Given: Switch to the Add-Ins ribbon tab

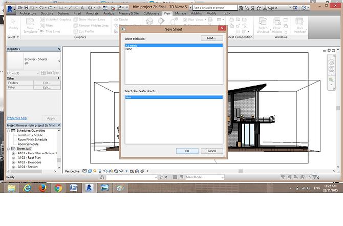Looking at the screenshot, I should pos(196,13).
